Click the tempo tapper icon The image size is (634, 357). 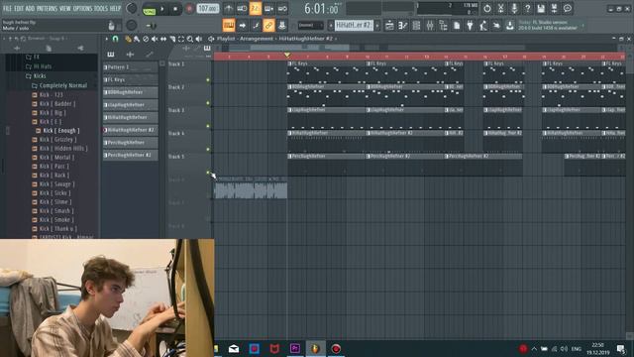(483, 26)
